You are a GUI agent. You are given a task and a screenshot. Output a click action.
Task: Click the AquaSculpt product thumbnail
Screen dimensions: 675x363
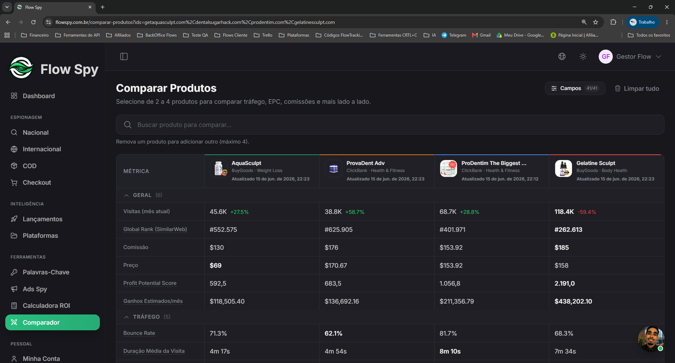coord(219,168)
